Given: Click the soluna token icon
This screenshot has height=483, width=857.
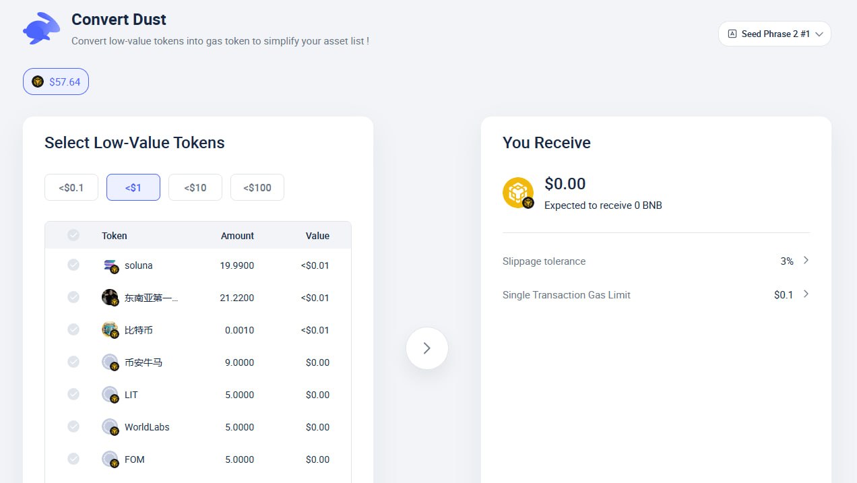Looking at the screenshot, I should pyautogui.click(x=110, y=266).
